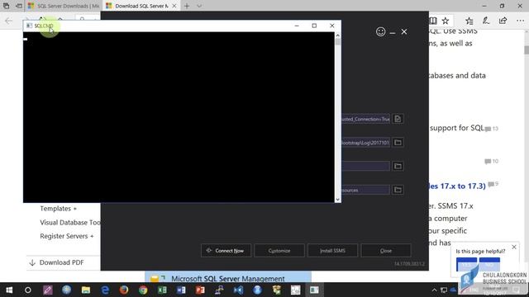
Task: Open Visual Database Tools sidebar item
Action: tap(69, 223)
